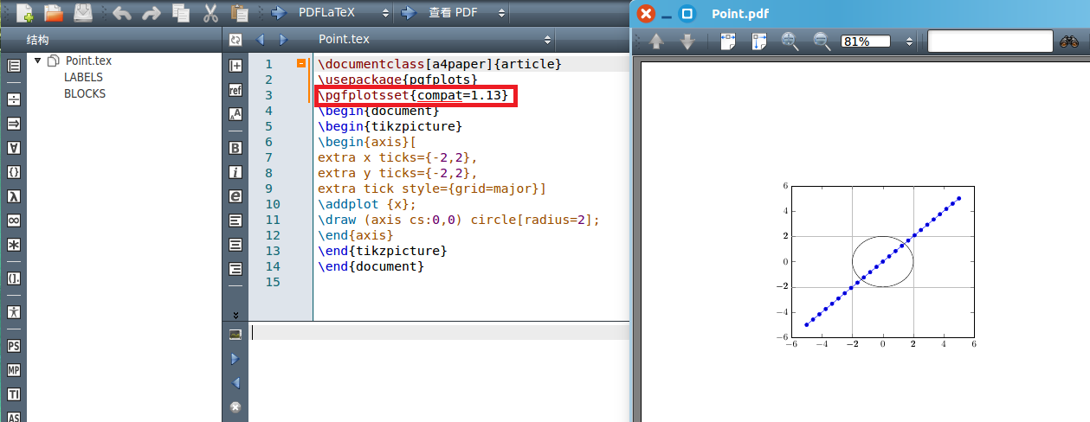Go to next document arrow

282,40
